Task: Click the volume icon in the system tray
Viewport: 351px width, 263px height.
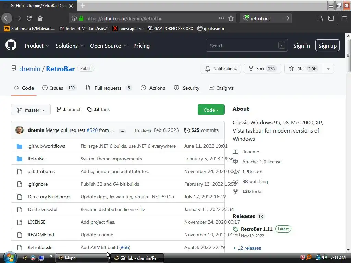Action: tap(324, 258)
